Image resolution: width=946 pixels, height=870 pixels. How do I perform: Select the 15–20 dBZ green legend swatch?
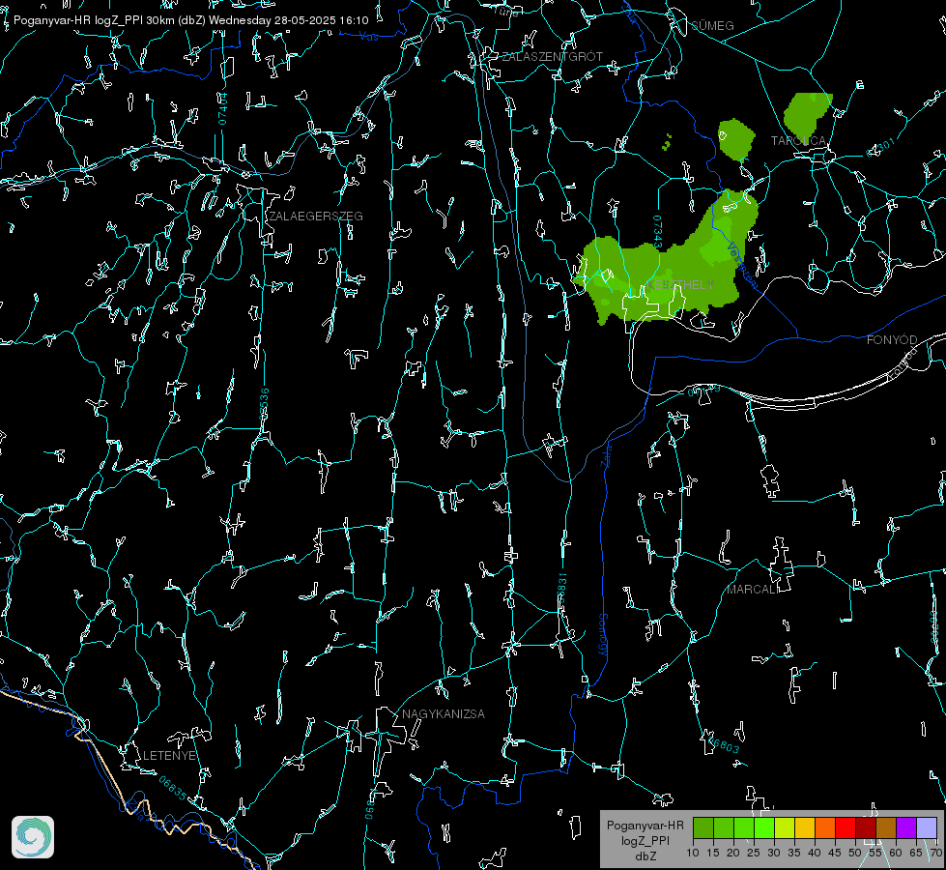tap(724, 828)
